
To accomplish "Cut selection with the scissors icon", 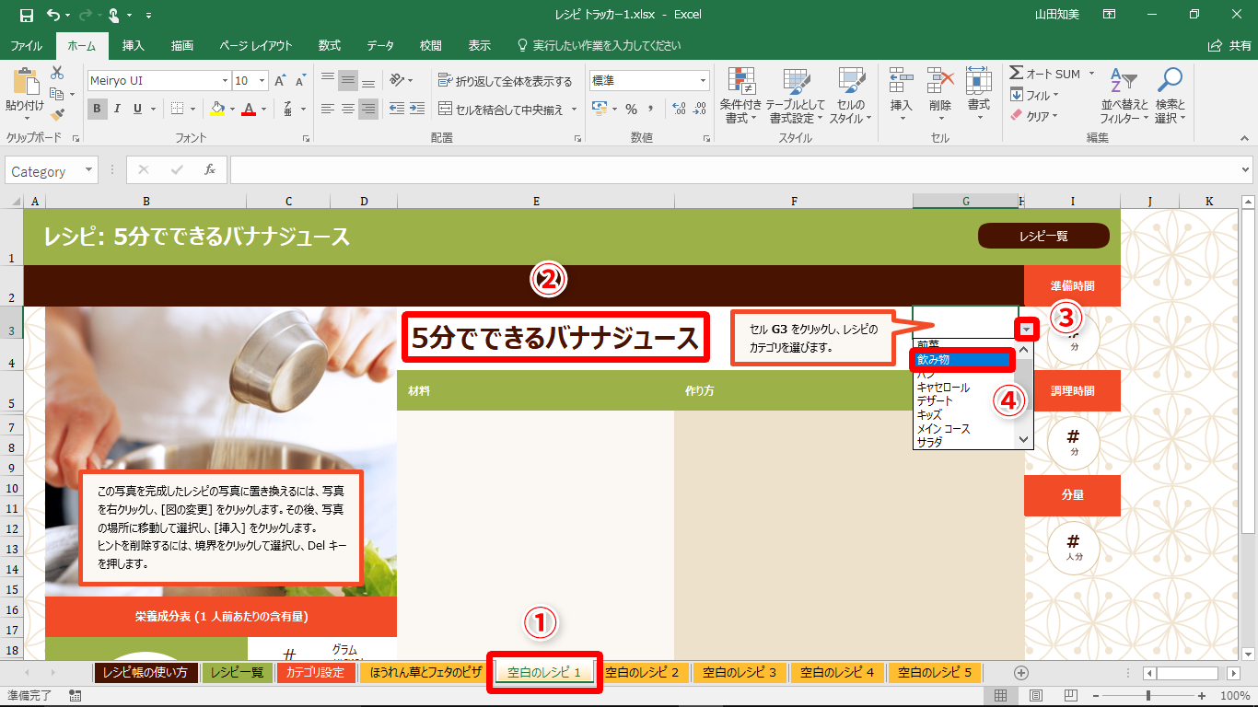I will pos(57,73).
